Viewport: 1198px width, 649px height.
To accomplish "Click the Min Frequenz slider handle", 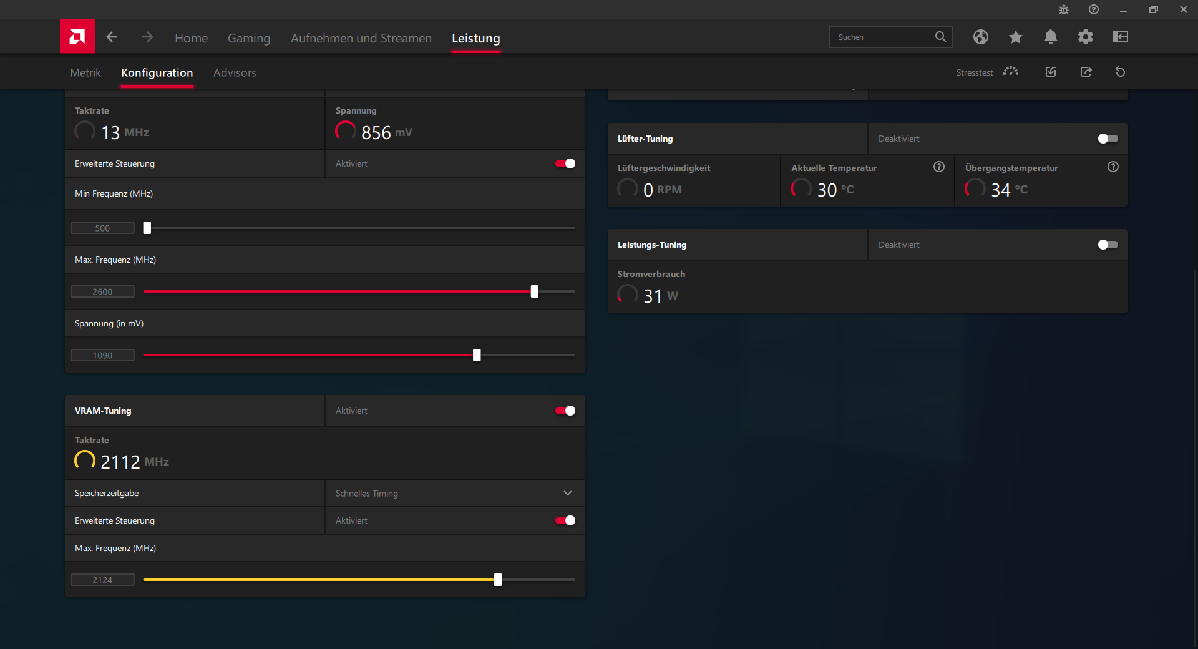I will click(x=147, y=228).
